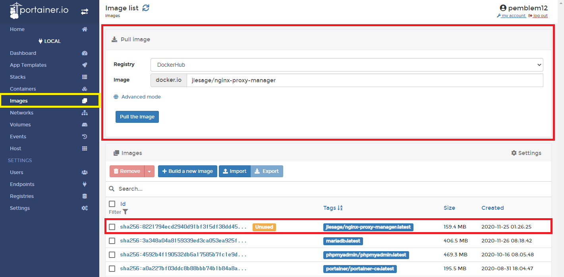Viewport: 564px width, 277px height.
Task: Check the box next to the mariadb image
Action: click(x=112, y=240)
